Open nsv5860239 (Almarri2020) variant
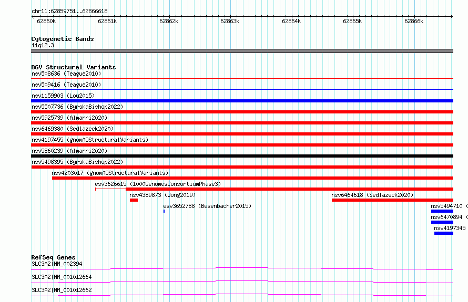 tap(69, 151)
